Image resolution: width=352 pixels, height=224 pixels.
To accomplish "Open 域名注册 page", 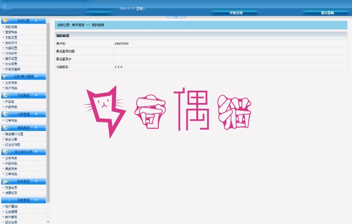I will [11, 139].
